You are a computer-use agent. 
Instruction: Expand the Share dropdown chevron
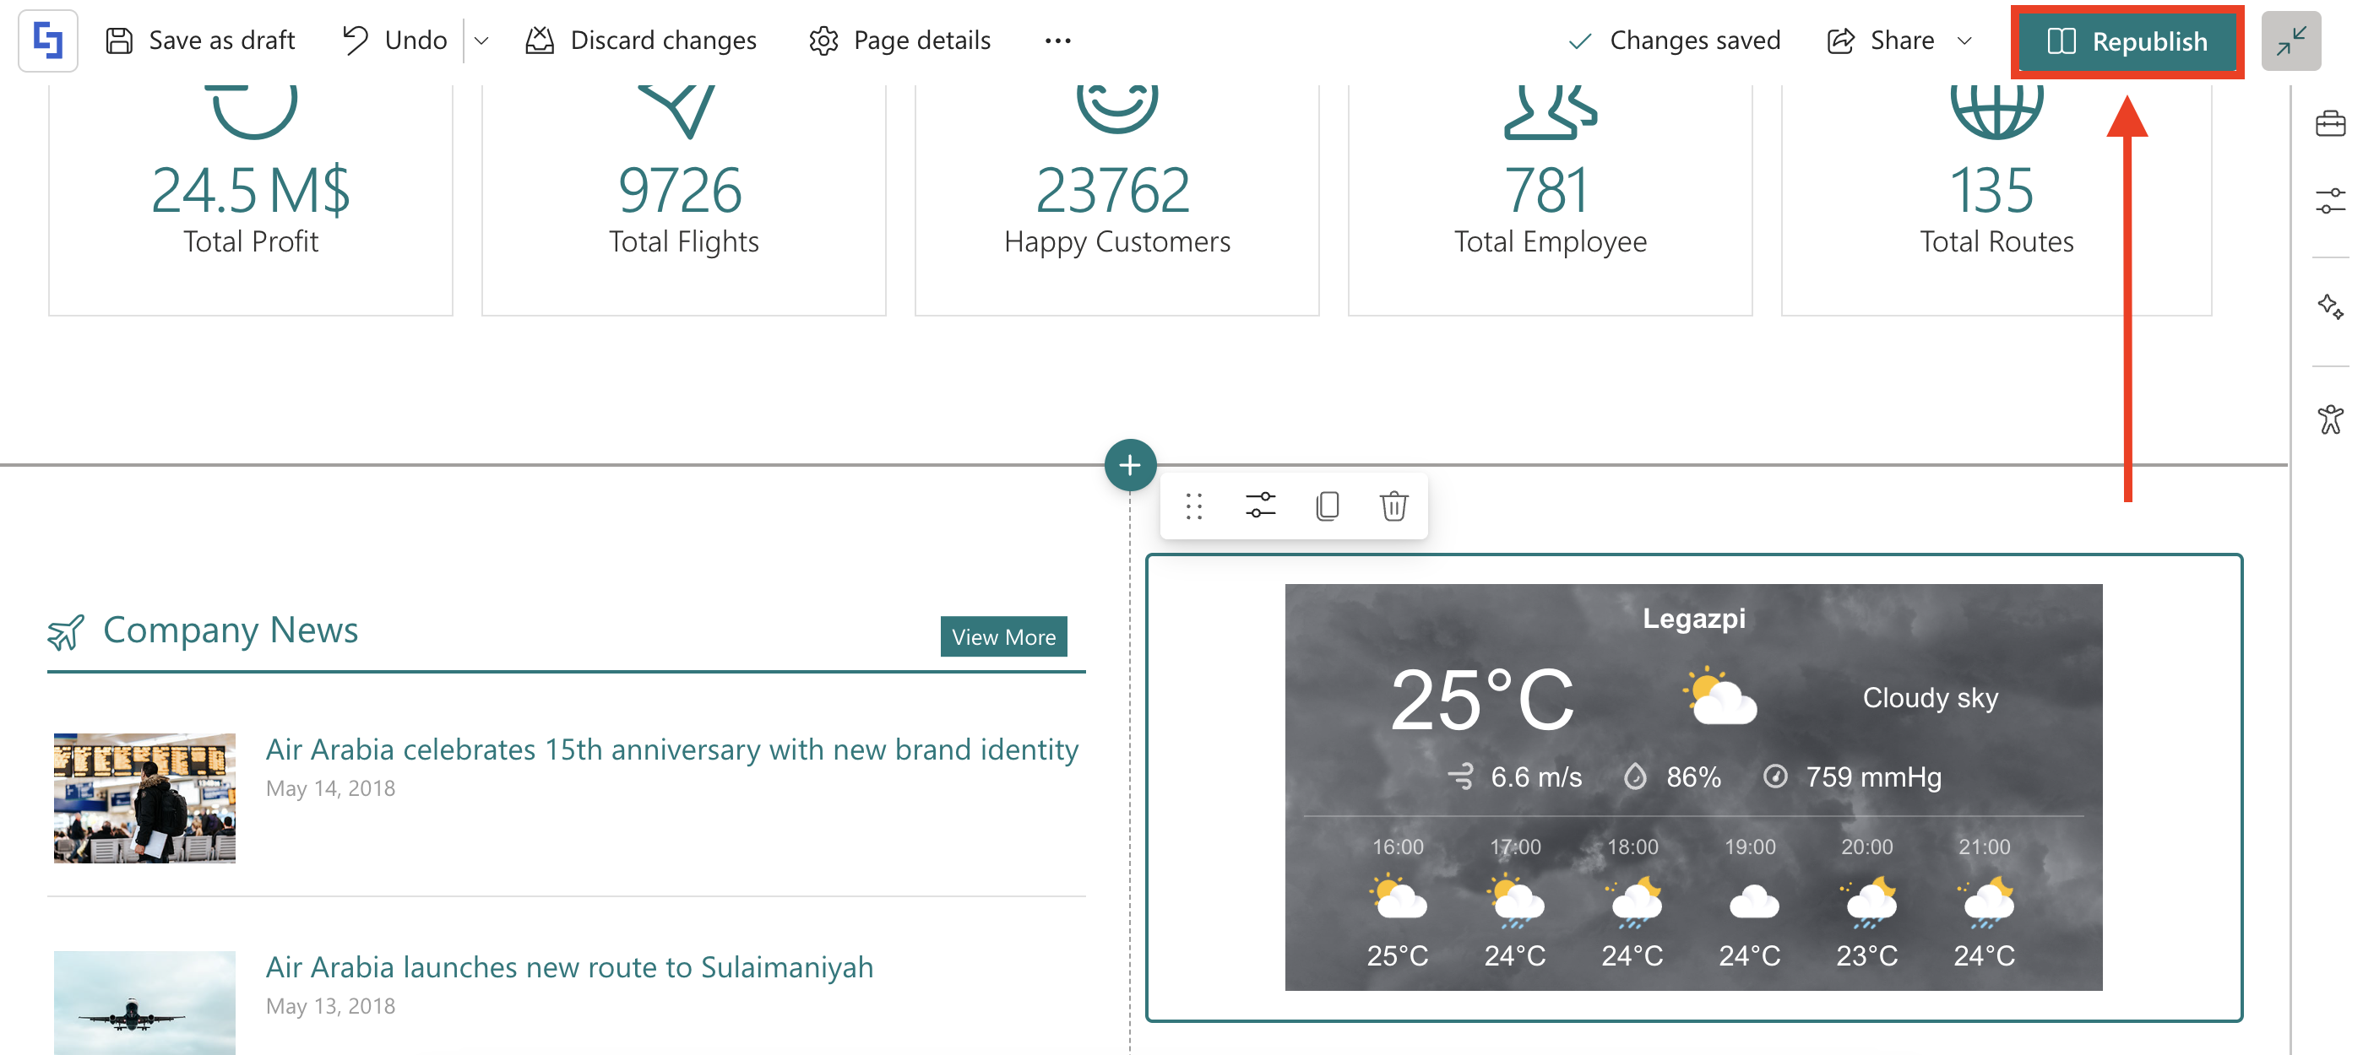(1963, 41)
